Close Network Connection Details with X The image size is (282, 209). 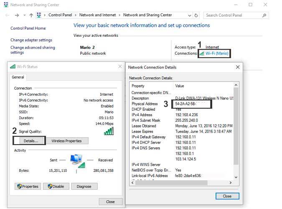coord(238,67)
